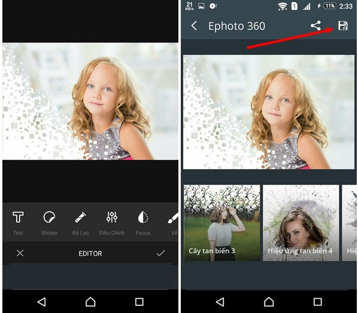Tap the partially visible third effect thumbnail

(x=350, y=223)
